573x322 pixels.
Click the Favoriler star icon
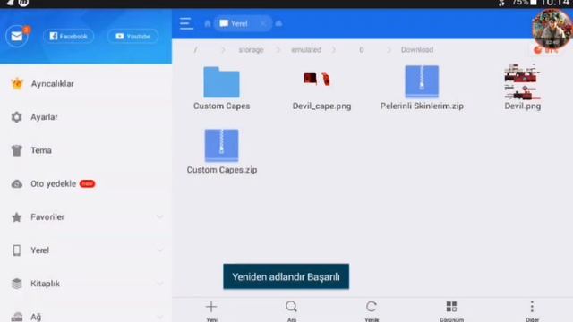[16, 217]
